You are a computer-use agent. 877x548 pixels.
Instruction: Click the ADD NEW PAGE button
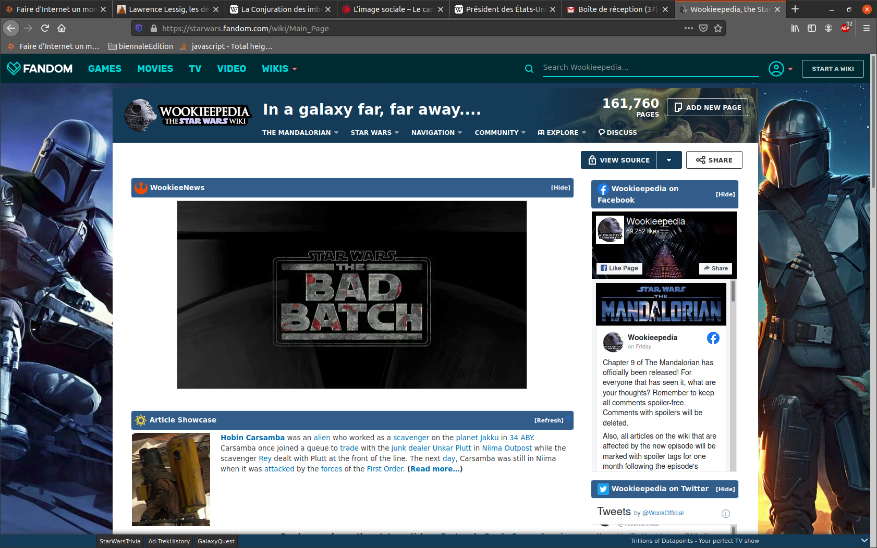(708, 107)
